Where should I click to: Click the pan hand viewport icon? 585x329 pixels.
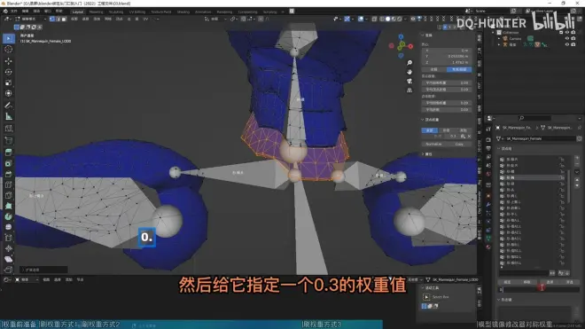pyautogui.click(x=409, y=72)
